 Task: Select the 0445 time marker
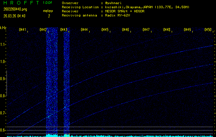point(105,30)
